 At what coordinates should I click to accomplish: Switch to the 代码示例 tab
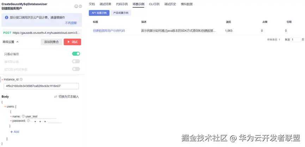pos(122,4)
